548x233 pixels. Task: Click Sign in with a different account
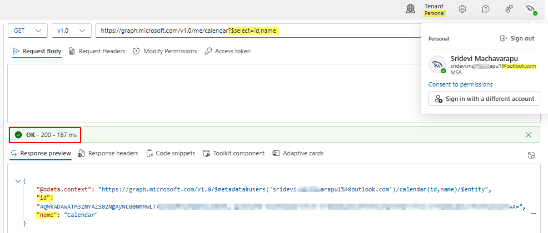tap(485, 99)
